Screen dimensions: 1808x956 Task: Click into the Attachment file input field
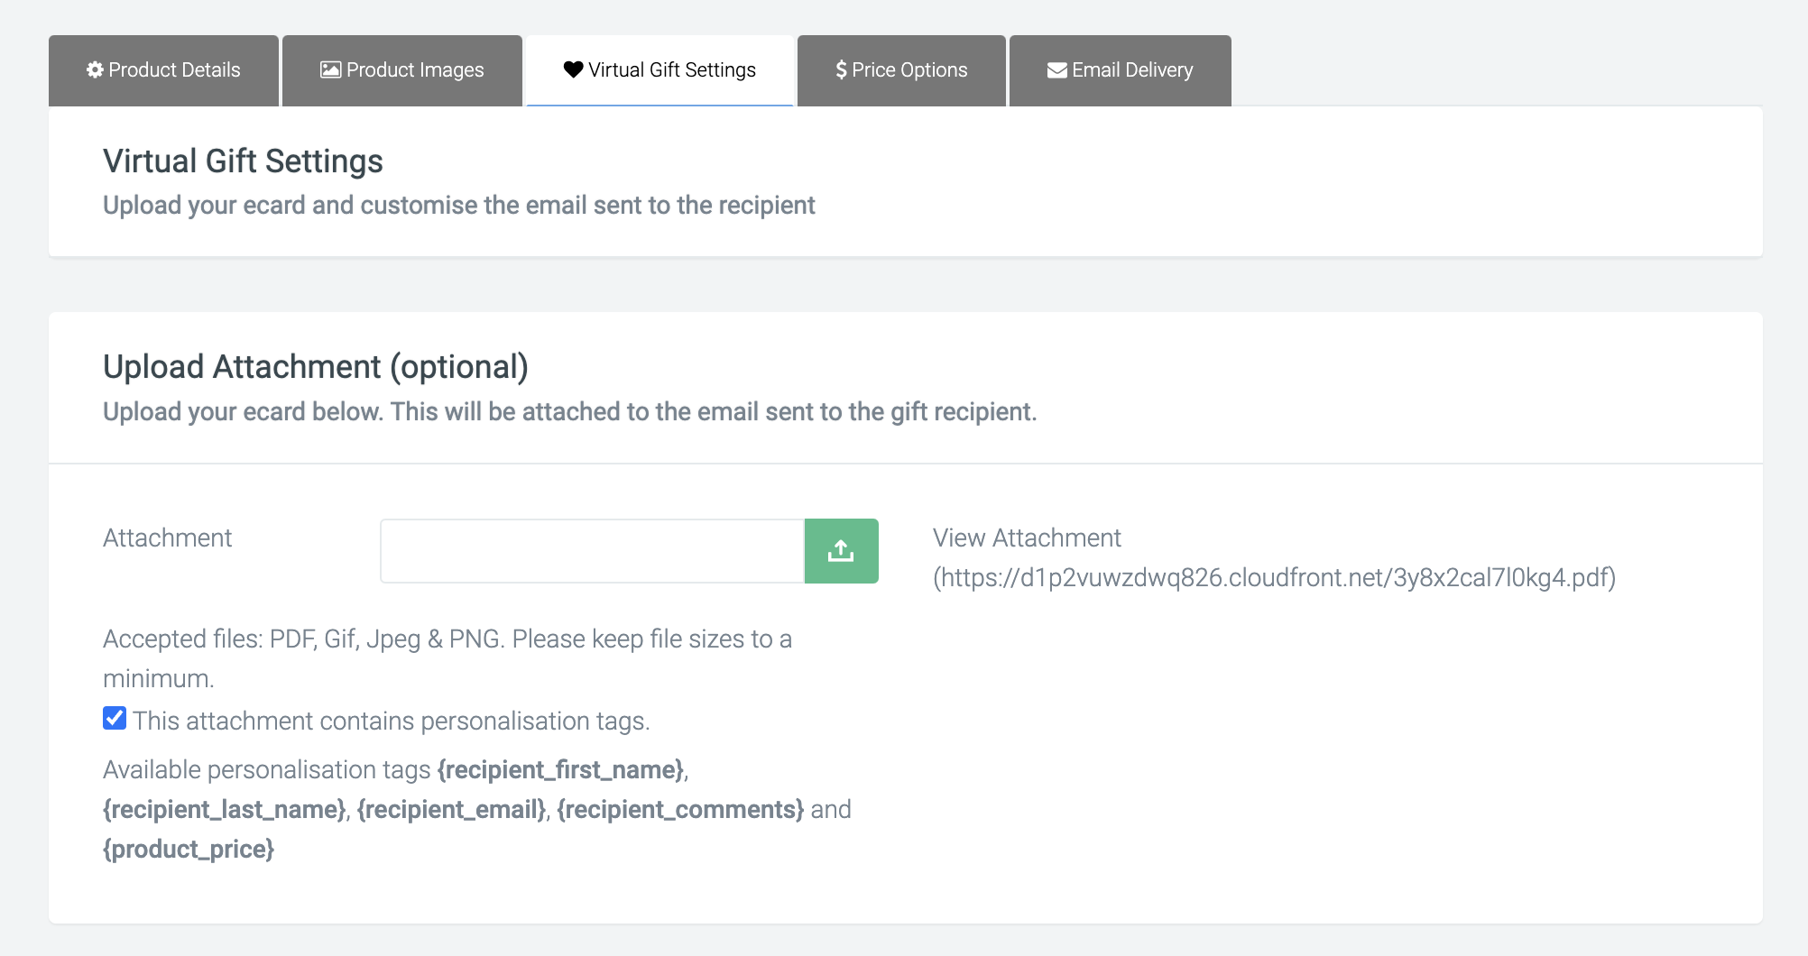click(592, 551)
